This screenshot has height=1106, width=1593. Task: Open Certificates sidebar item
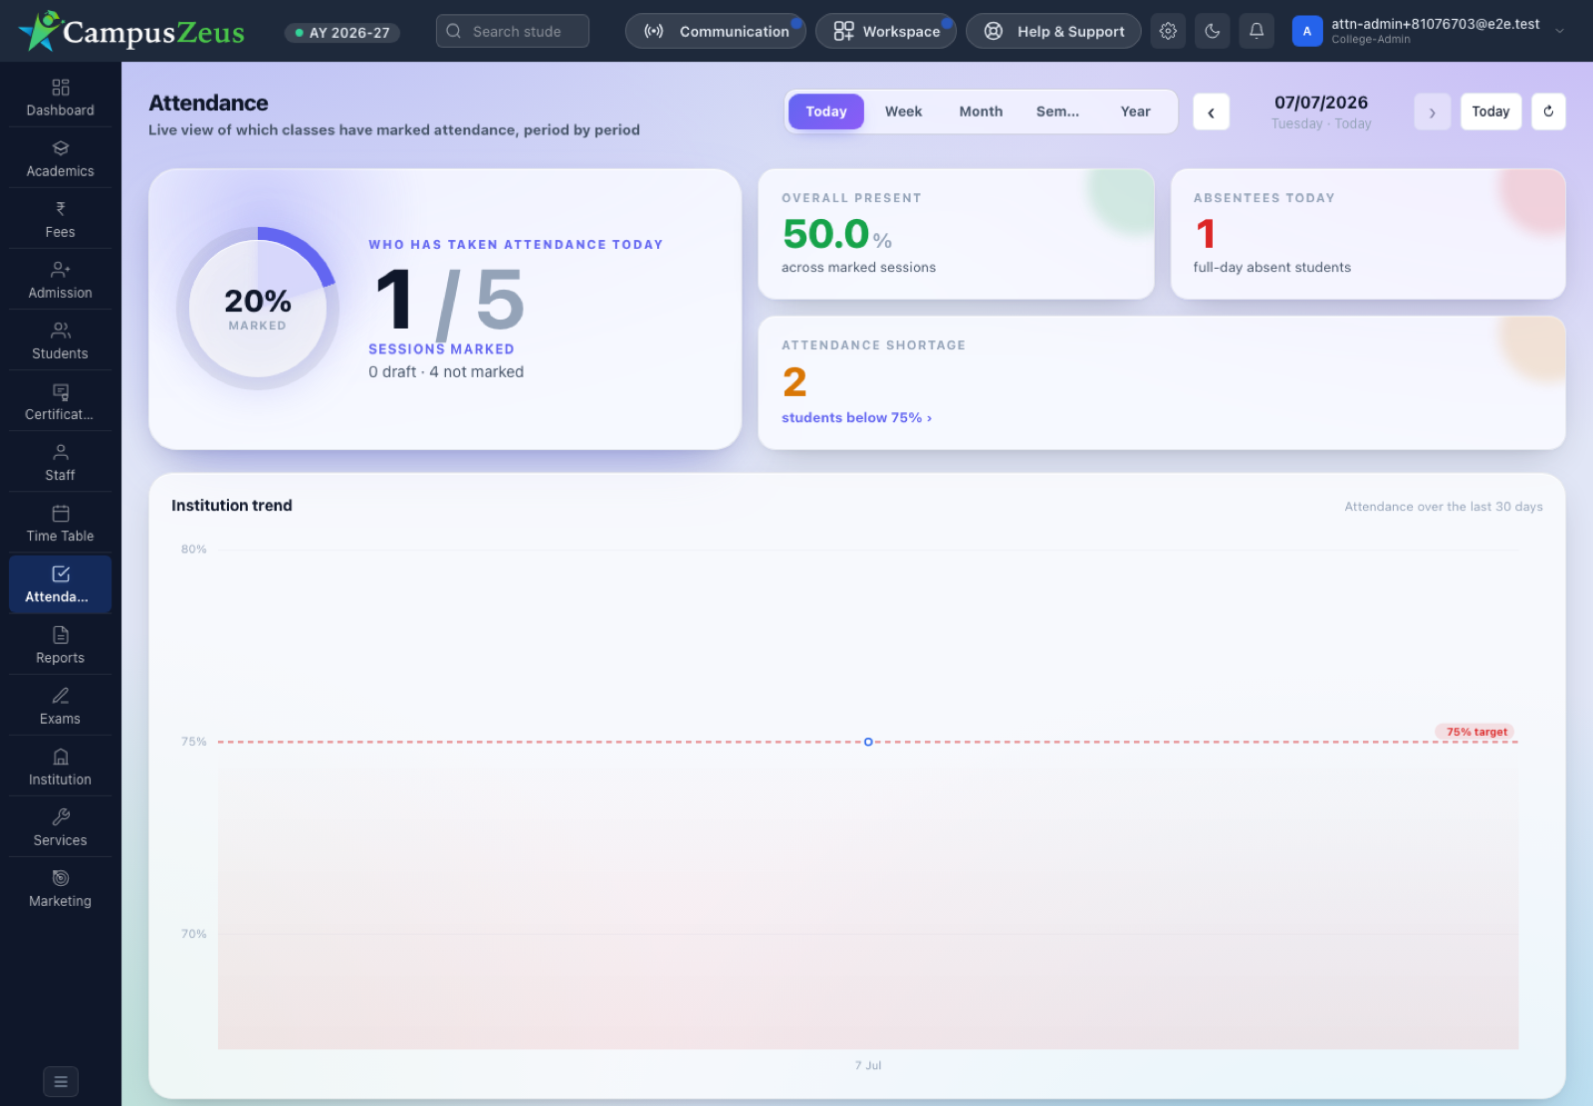click(60, 401)
